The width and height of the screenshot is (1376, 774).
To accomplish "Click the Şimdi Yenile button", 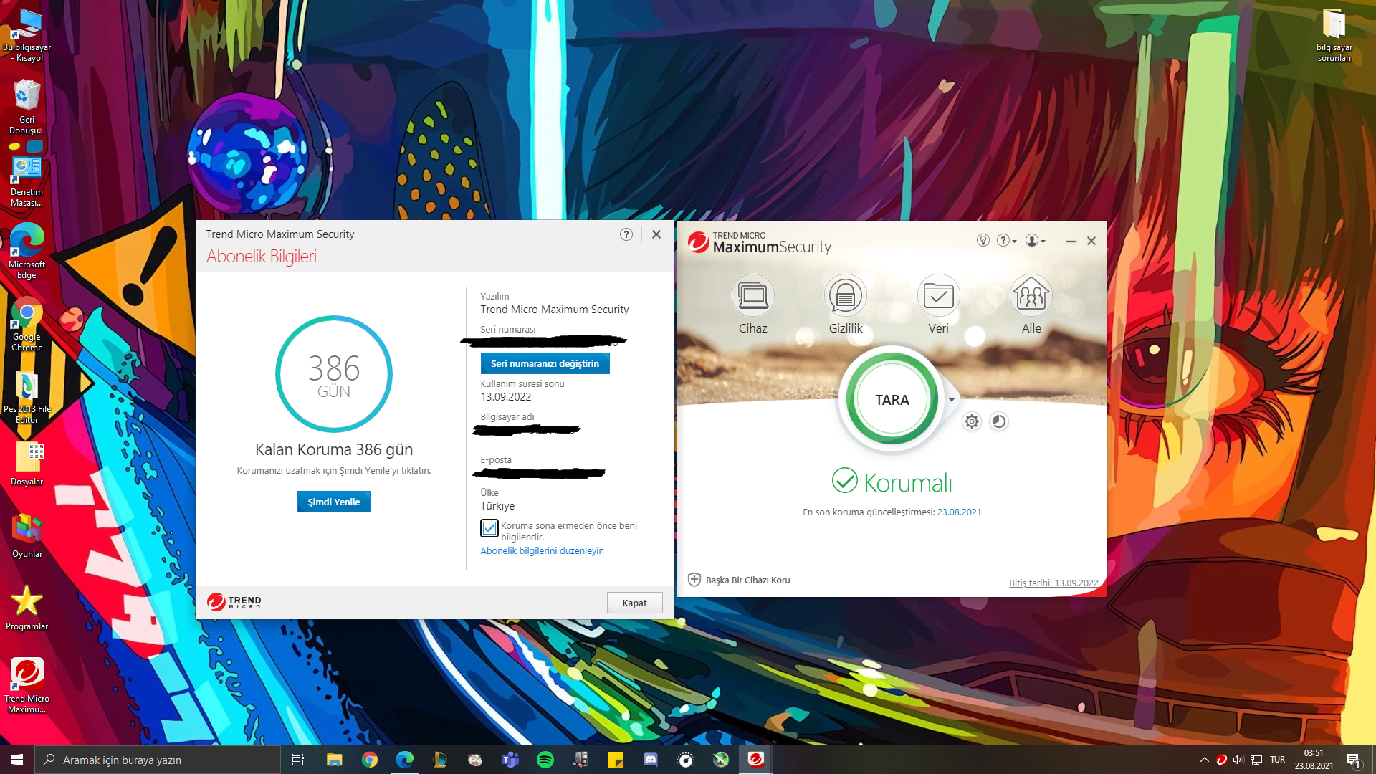I will point(334,502).
